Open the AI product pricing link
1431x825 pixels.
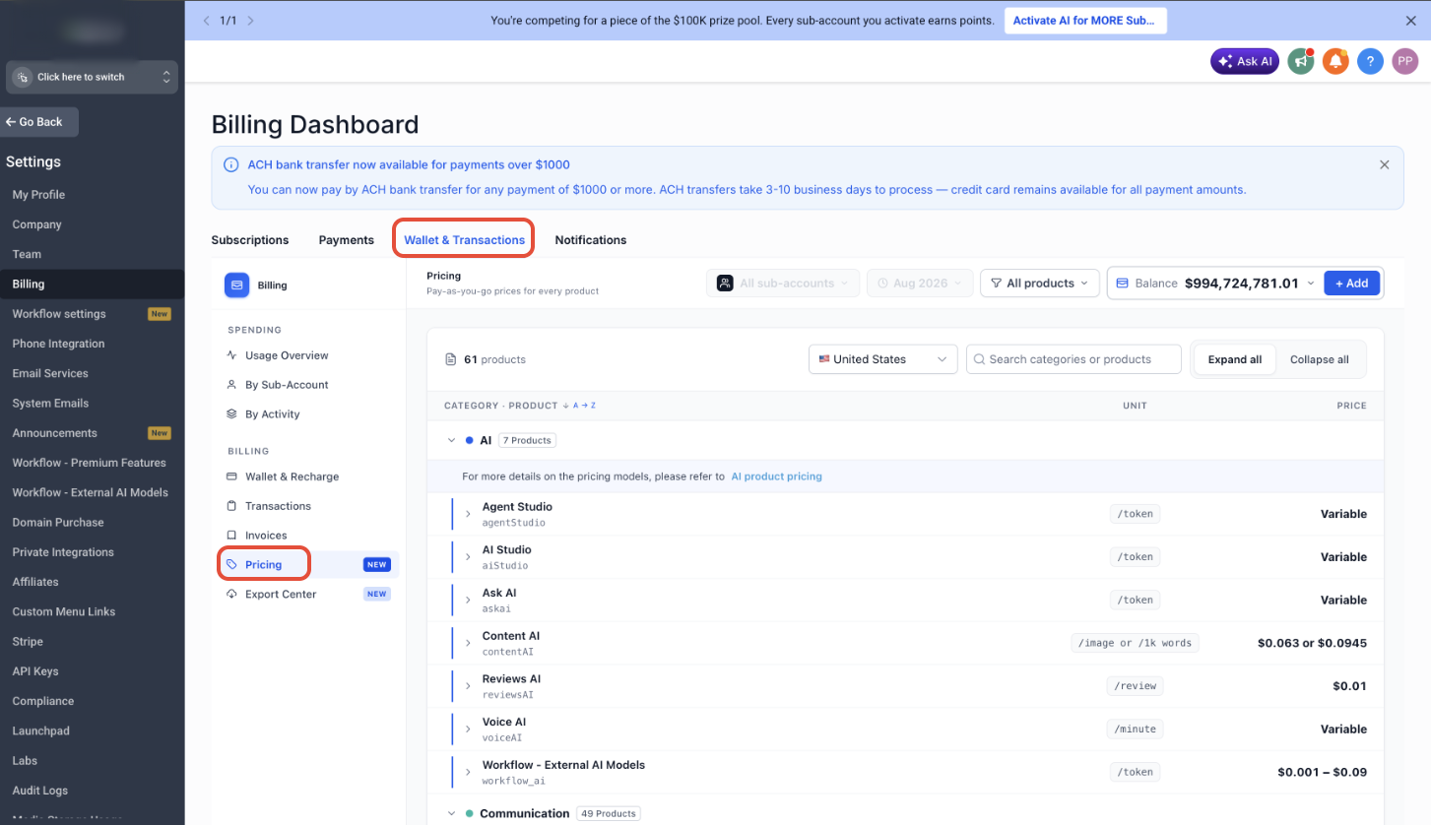coord(776,476)
